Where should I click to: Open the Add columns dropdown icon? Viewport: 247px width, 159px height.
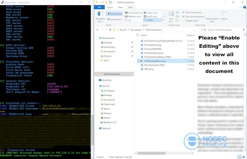(178, 16)
